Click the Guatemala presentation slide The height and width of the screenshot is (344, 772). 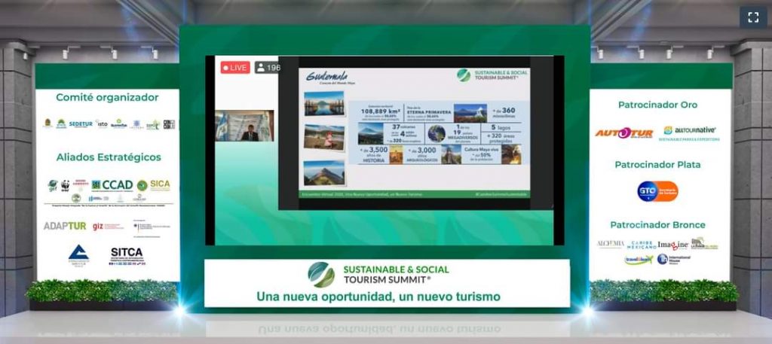tap(415, 133)
